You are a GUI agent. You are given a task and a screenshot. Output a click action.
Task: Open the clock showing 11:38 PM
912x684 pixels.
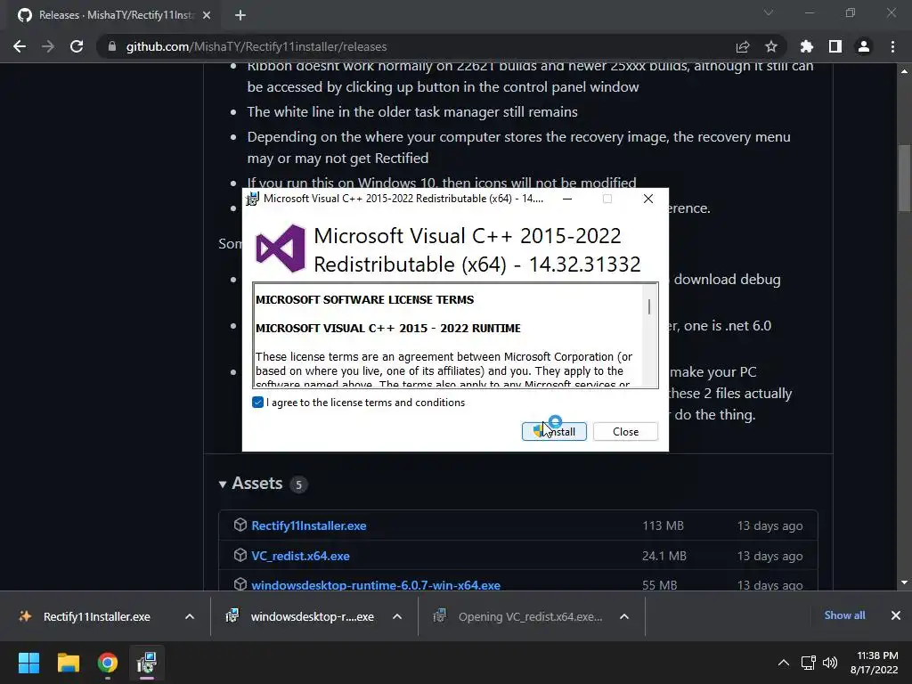pos(875,663)
